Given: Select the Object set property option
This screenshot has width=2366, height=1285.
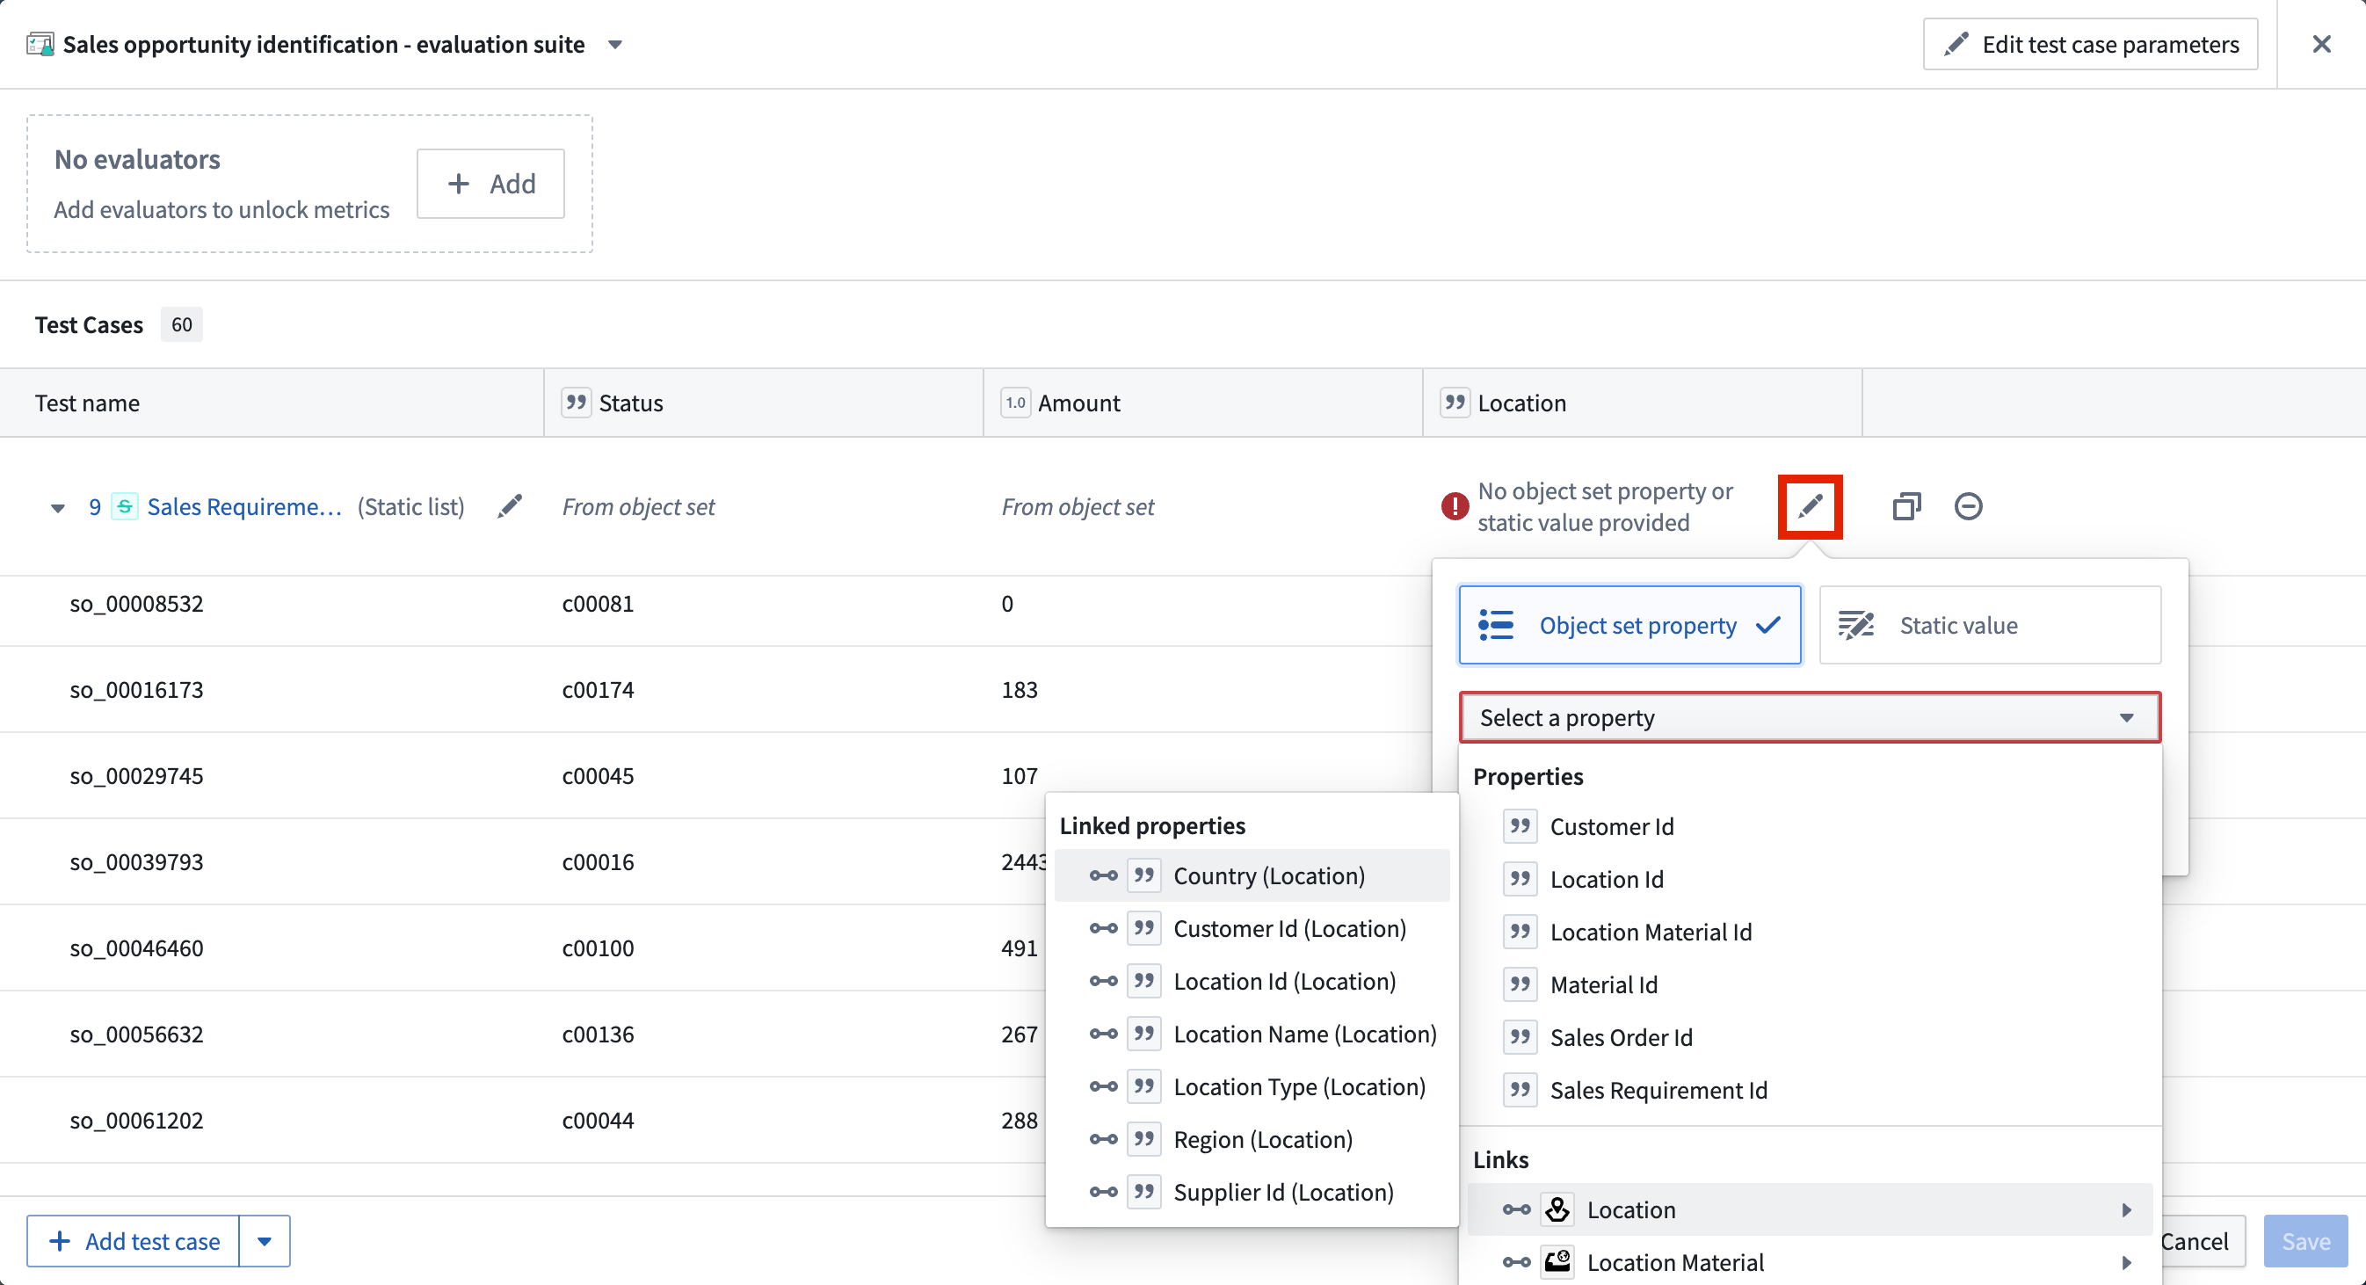Looking at the screenshot, I should coord(1629,626).
